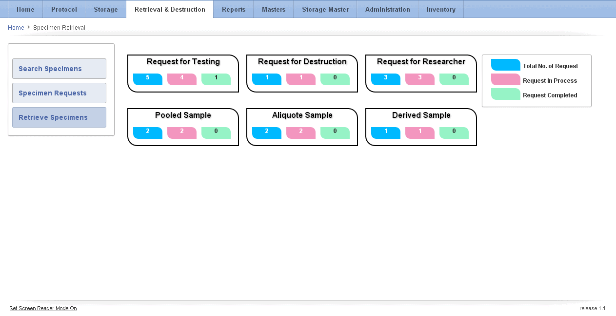
Task: Click blue total count in Request for Destruction
Action: [x=266, y=79]
